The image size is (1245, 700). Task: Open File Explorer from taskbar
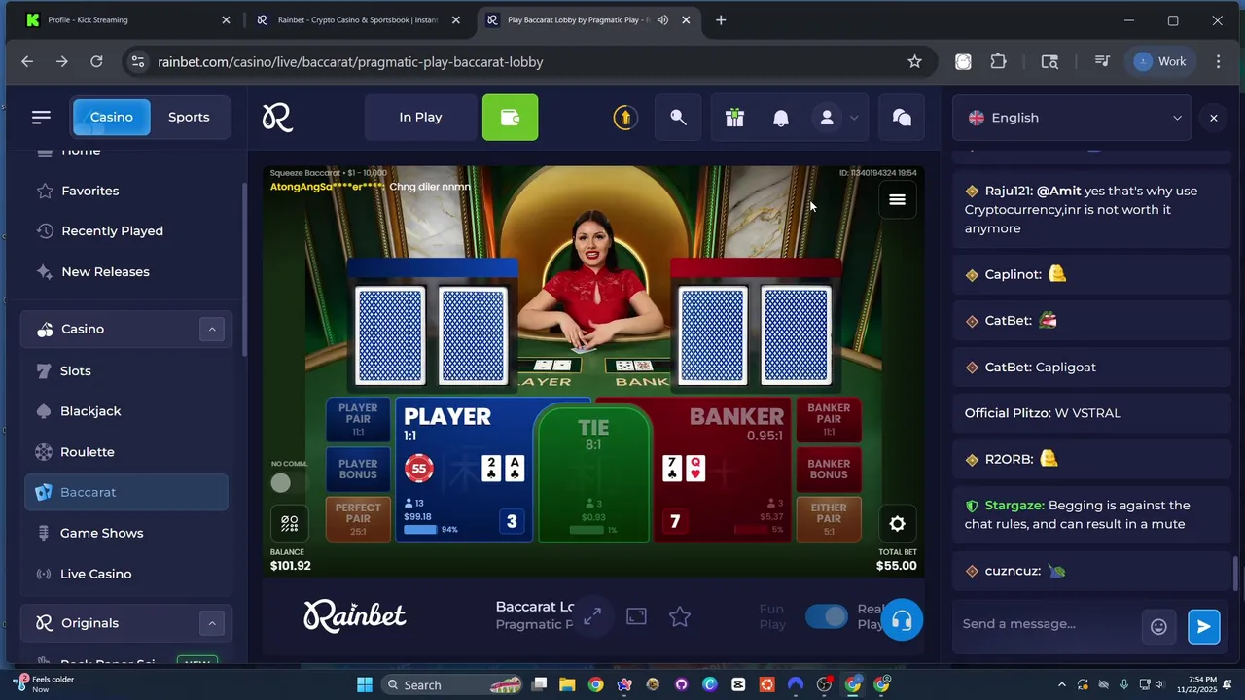[567, 685]
